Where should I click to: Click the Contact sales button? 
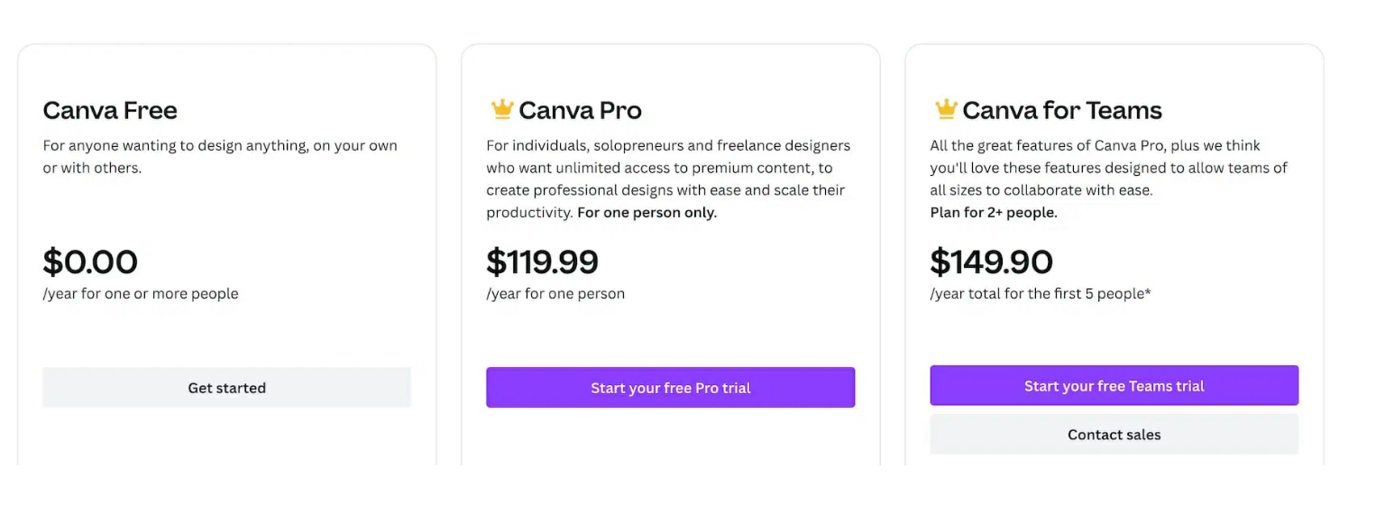[x=1114, y=435]
